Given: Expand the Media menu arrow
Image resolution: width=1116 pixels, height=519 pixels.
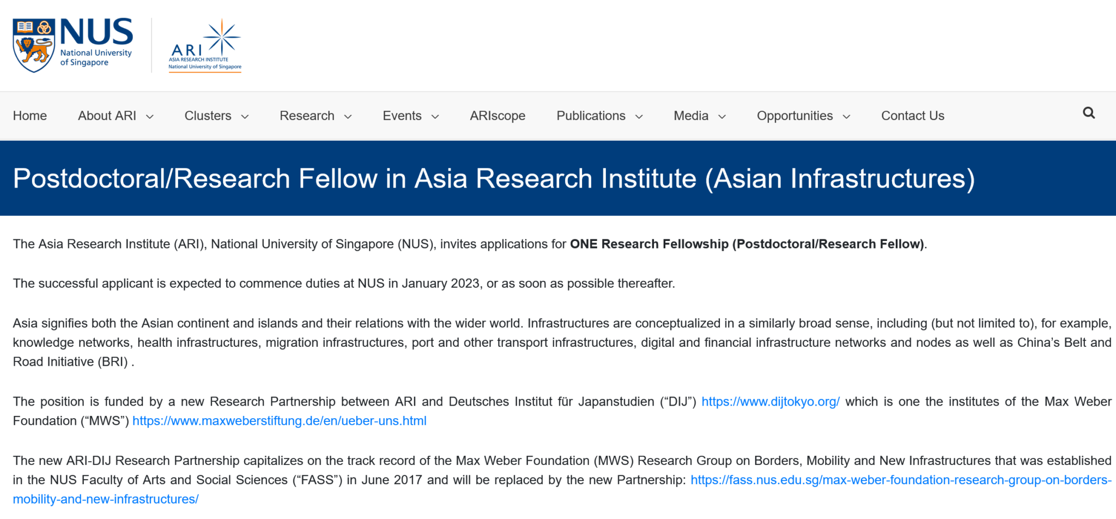Looking at the screenshot, I should coord(722,117).
